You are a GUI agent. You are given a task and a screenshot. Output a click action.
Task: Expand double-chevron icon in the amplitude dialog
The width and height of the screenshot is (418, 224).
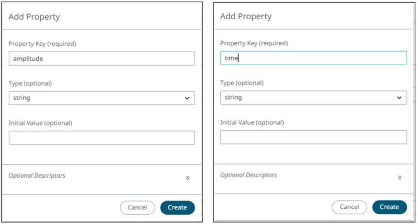point(187,178)
